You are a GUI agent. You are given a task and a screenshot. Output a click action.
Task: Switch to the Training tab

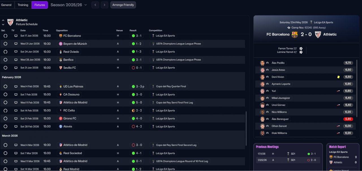tap(23, 5)
